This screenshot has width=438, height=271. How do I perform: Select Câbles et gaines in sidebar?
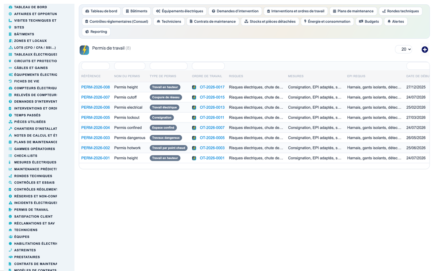(31, 68)
